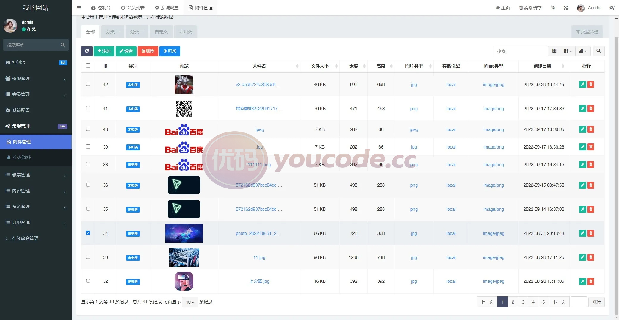Click the green 添加 button
This screenshot has width=619, height=320.
coord(104,51)
